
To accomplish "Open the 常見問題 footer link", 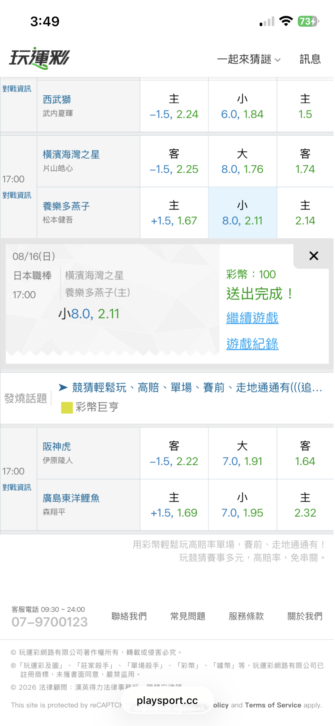I will (188, 616).
